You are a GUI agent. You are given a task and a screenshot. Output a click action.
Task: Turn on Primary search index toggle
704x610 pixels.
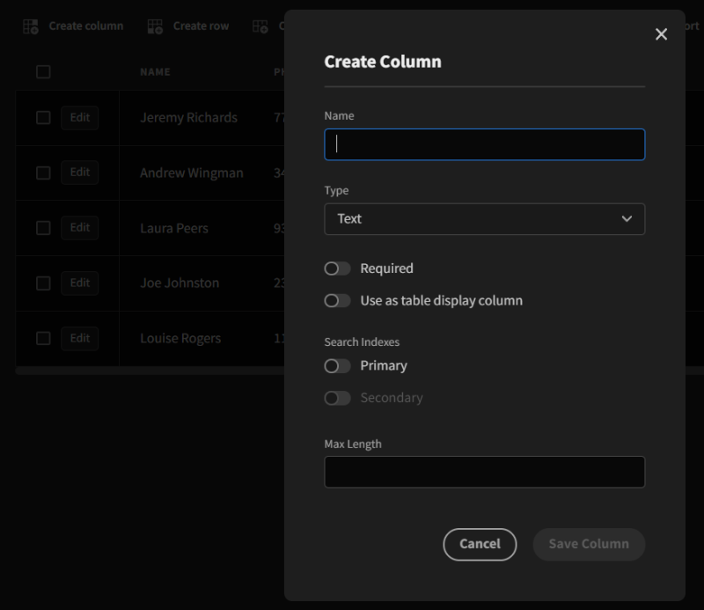[337, 366]
